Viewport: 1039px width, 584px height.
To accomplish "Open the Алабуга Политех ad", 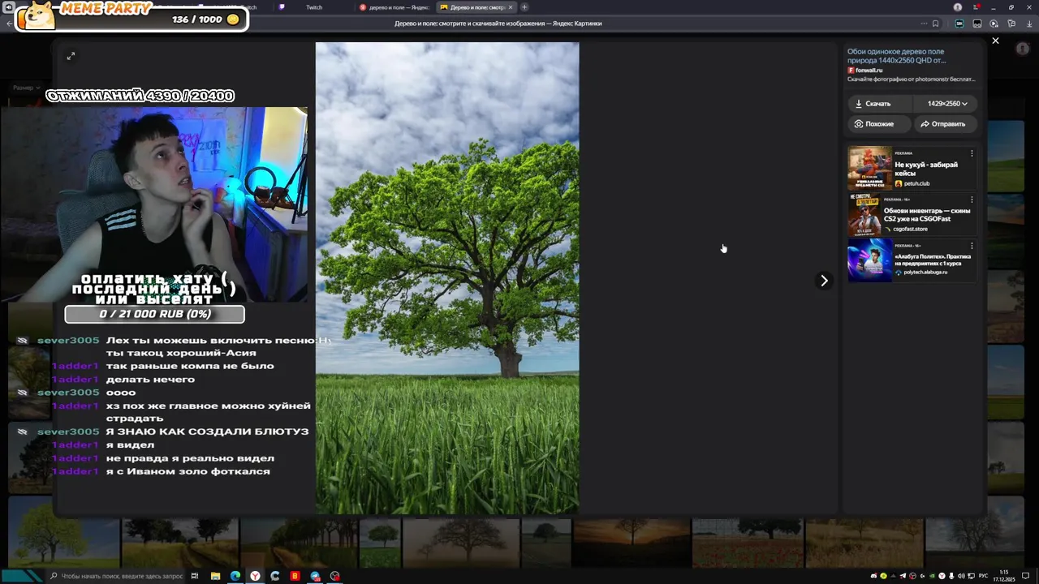I will tap(933, 260).
